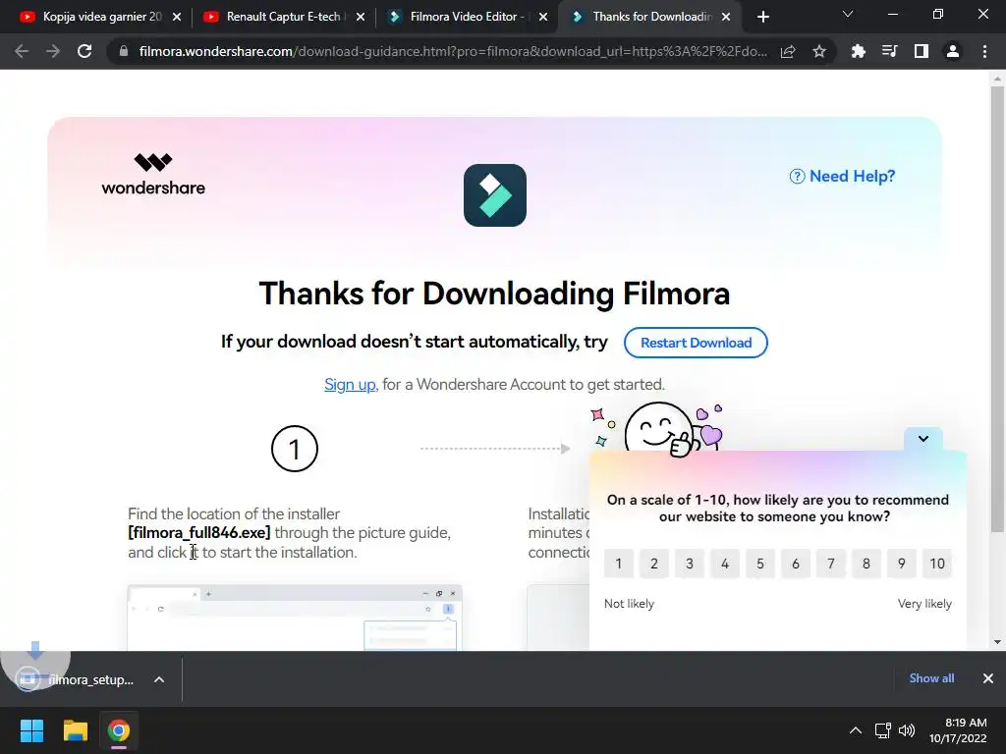Open the tab search dropdown arrow
Viewport: 1006px width, 754px height.
coord(848,14)
